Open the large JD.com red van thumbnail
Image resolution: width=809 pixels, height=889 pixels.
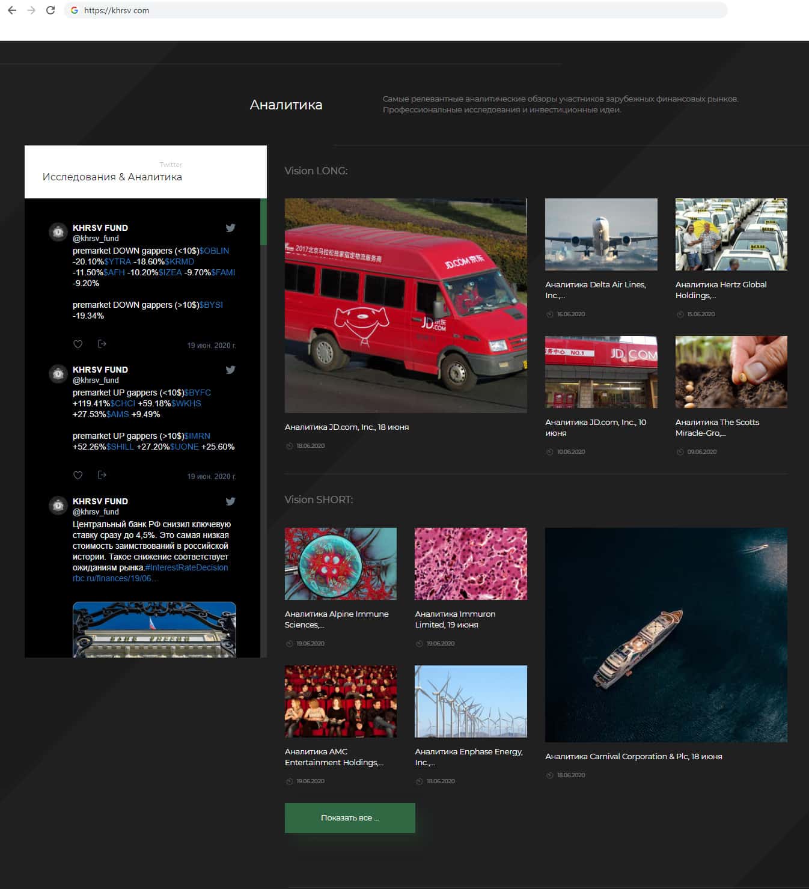406,305
